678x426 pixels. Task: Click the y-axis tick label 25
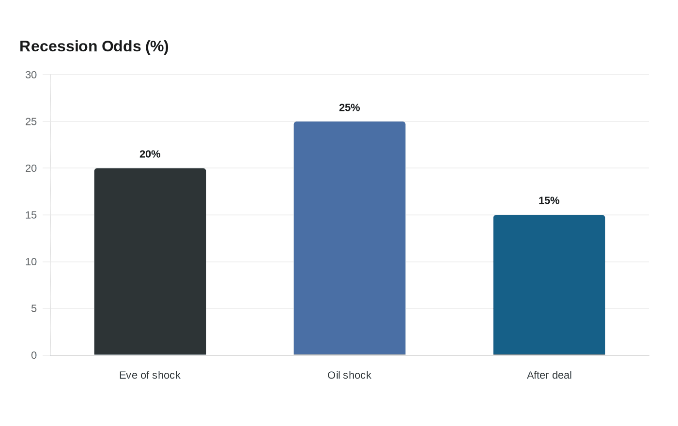point(31,122)
